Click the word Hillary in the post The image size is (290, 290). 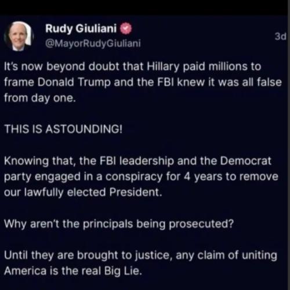(163, 67)
